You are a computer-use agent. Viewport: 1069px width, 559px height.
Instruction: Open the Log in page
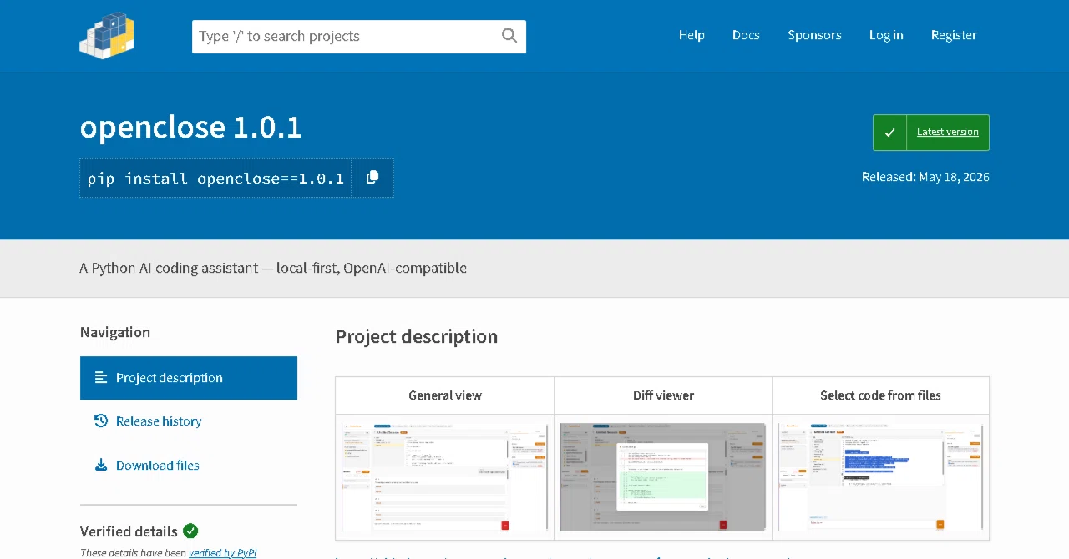tap(886, 35)
